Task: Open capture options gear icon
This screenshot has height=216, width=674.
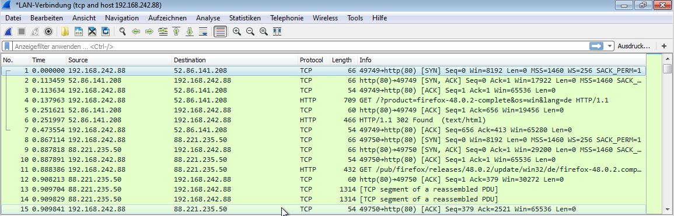Action: pyautogui.click(x=48, y=31)
